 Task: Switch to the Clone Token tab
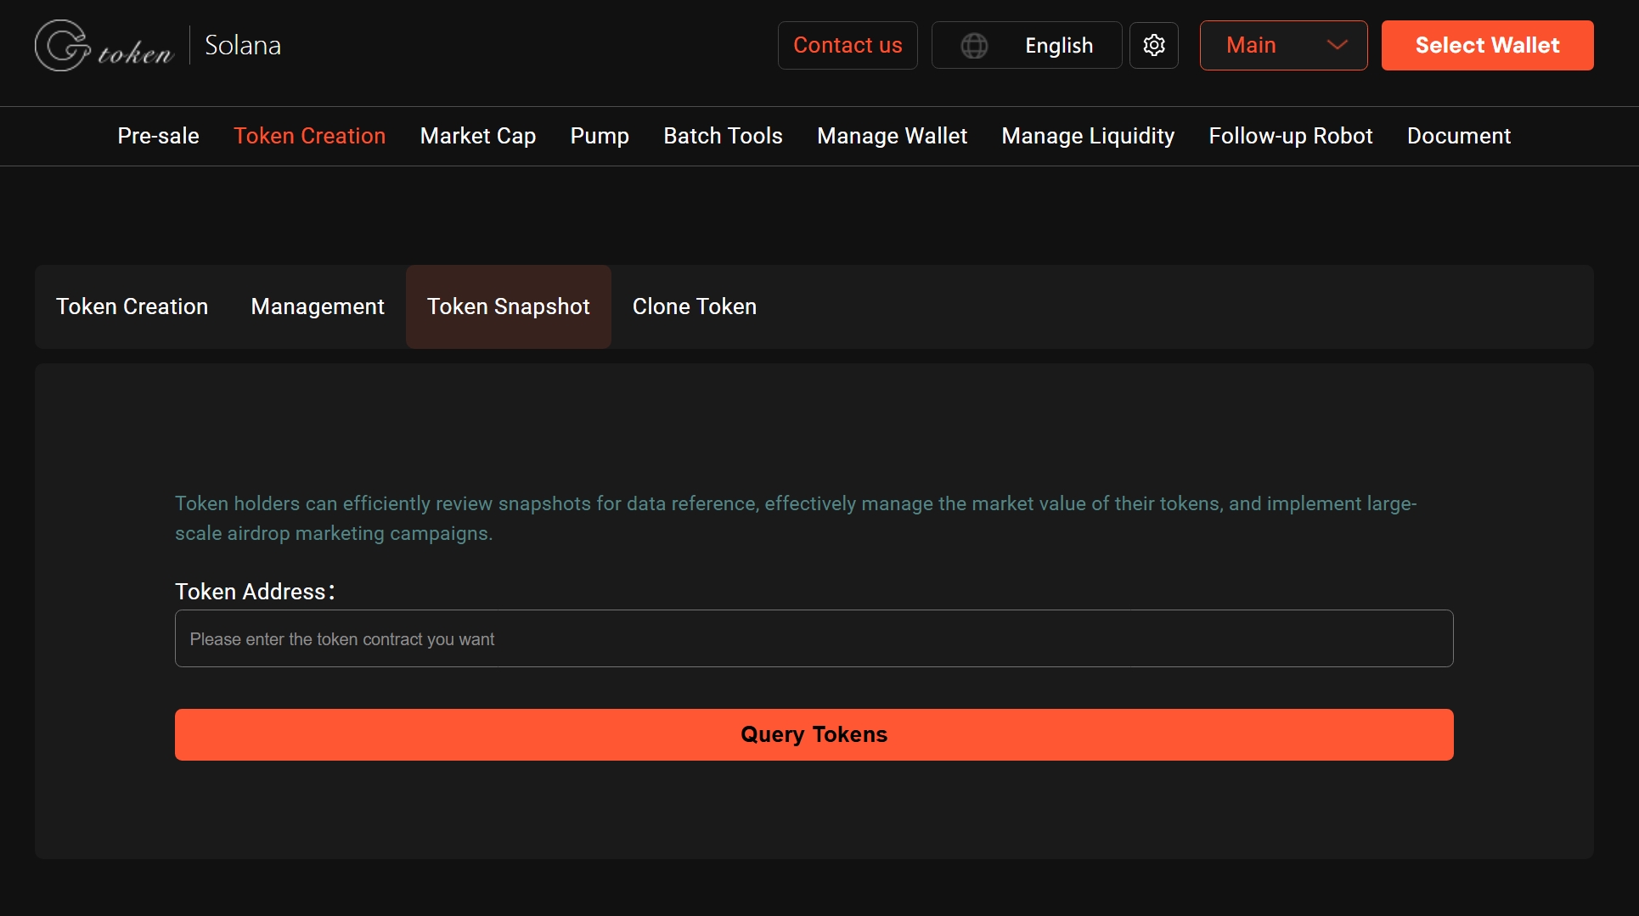tap(694, 306)
